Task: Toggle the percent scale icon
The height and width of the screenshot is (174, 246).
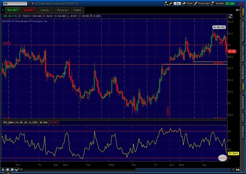Action: (17, 170)
